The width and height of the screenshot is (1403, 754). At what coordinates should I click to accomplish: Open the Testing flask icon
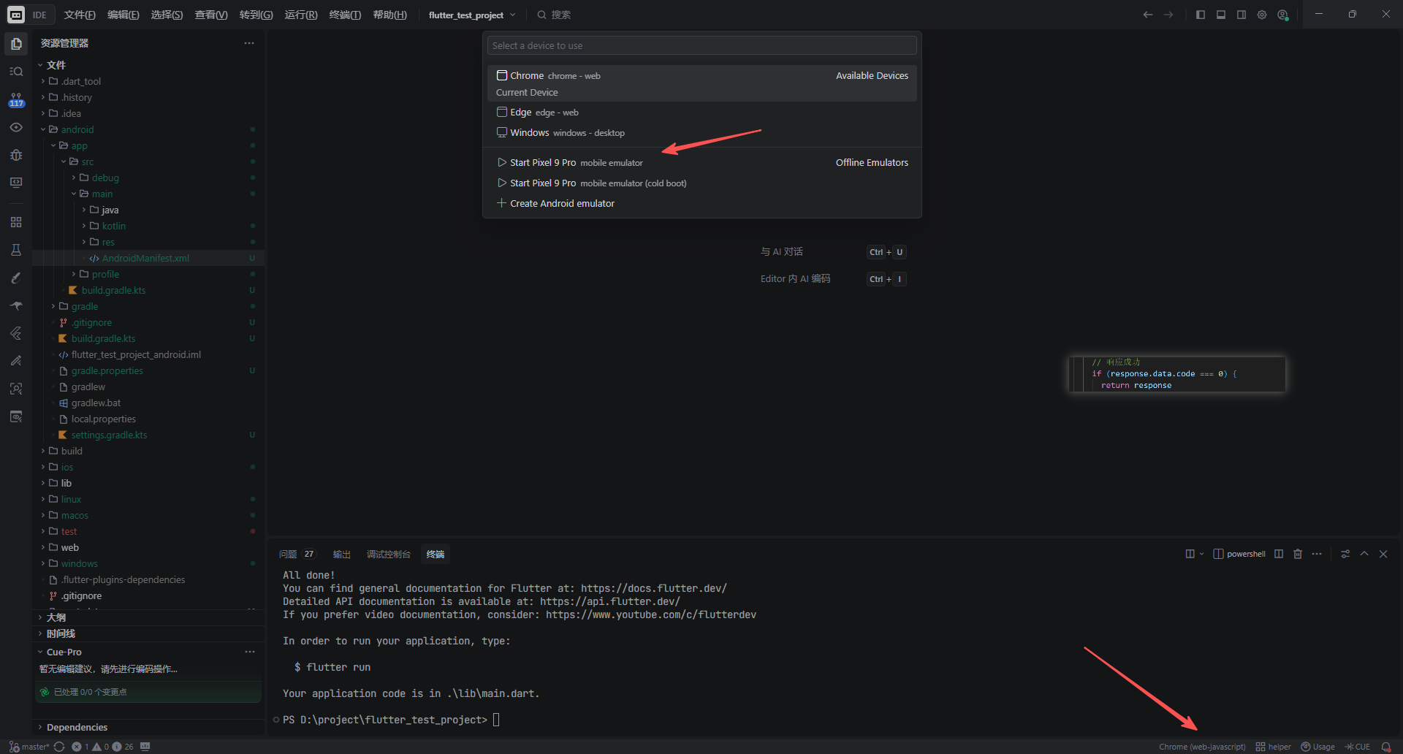click(x=16, y=250)
